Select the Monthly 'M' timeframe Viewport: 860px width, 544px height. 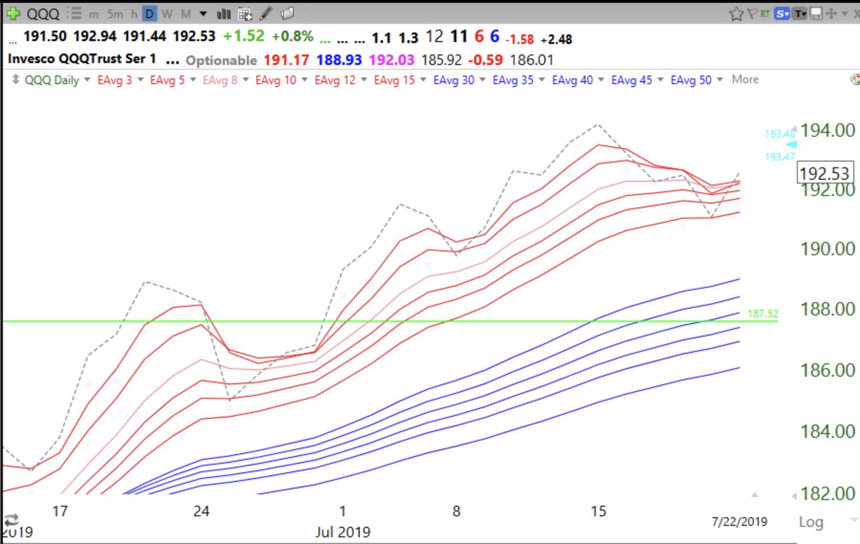tap(186, 14)
